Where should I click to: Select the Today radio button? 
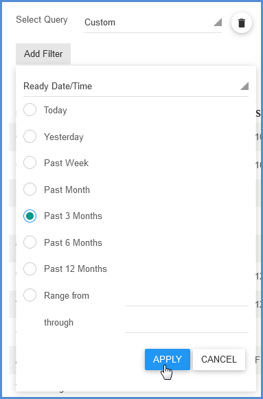coord(30,110)
